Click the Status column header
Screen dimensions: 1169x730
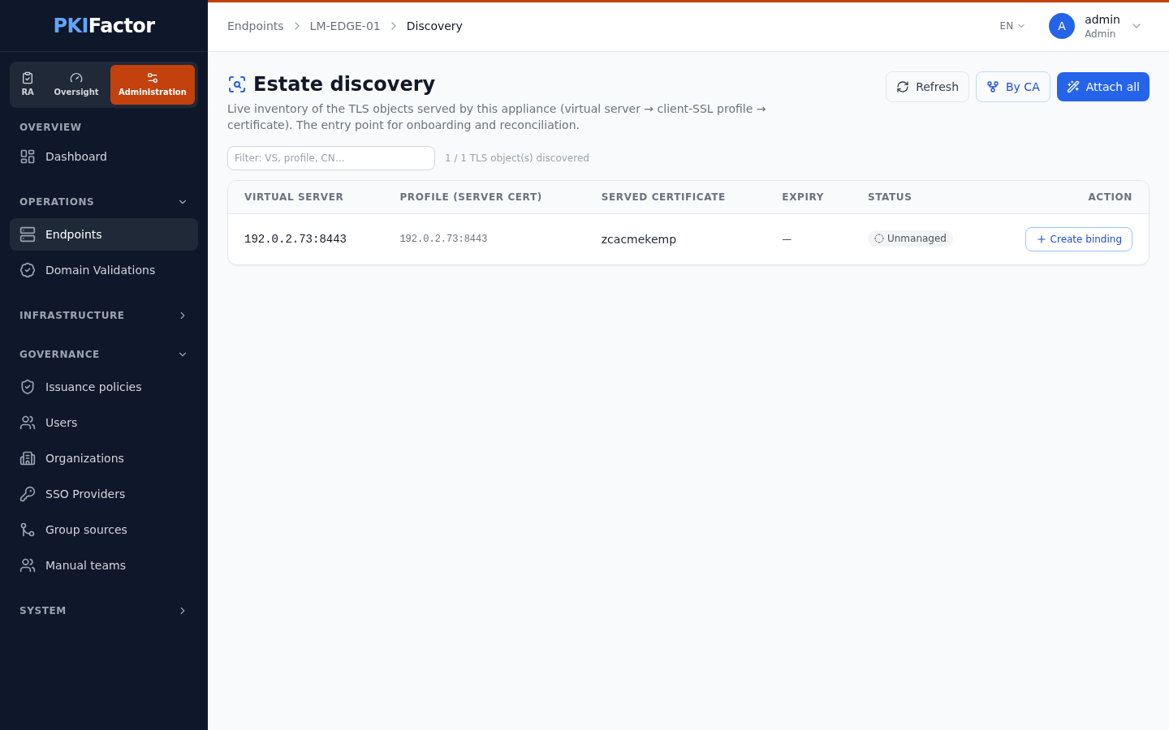890,197
